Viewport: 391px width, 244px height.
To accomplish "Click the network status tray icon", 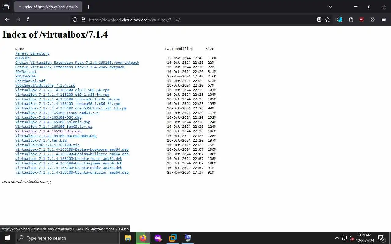I will 344,238.
